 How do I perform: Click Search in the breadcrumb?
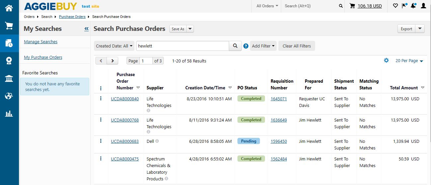click(47, 17)
